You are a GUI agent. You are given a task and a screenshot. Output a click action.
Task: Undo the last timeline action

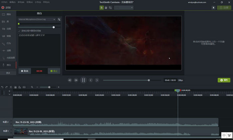[x=2, y=87]
